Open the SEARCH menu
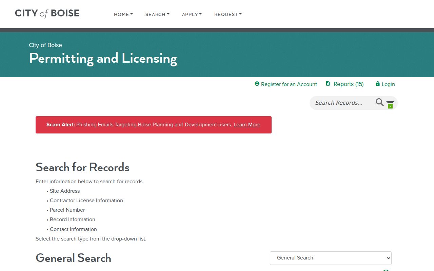 pyautogui.click(x=157, y=14)
